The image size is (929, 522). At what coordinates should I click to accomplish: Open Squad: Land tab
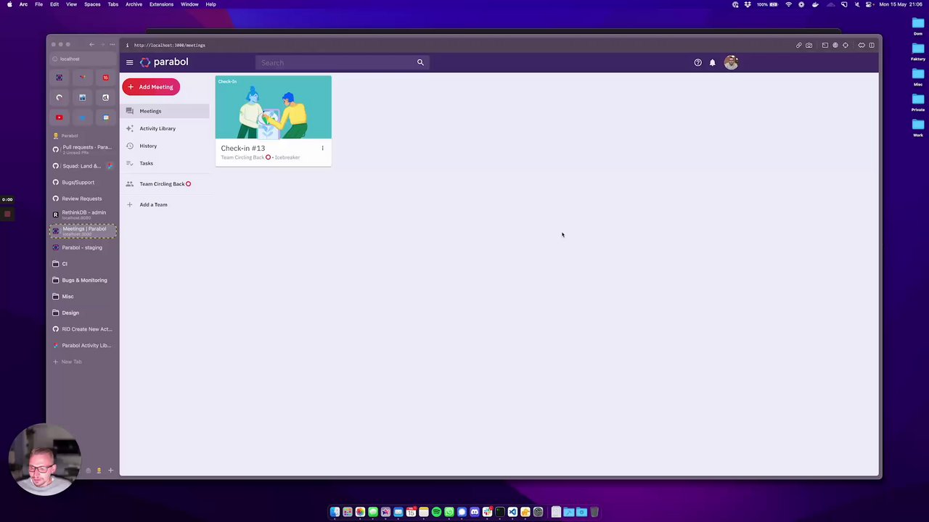(x=83, y=166)
